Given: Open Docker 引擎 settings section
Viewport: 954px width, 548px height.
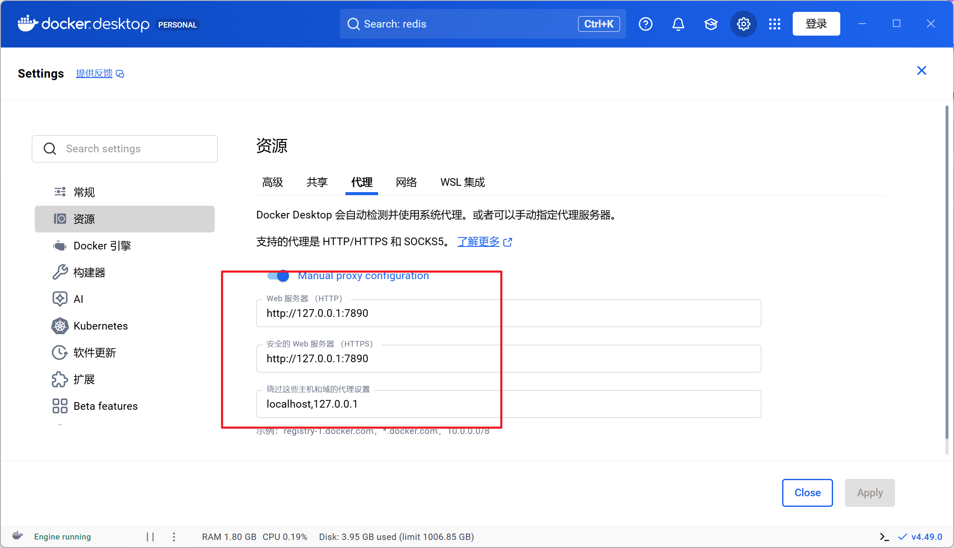Looking at the screenshot, I should click(102, 246).
